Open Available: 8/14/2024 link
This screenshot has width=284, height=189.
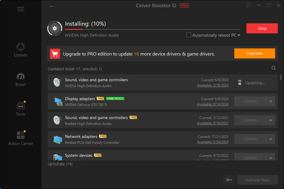[213, 104]
